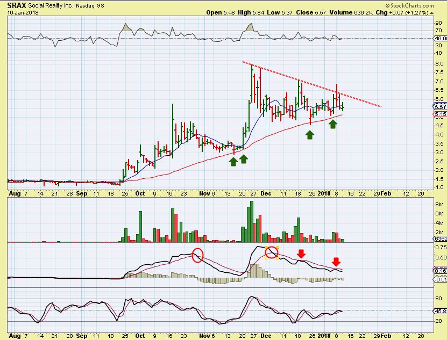Click the 29Feb label on the bottom date axis
The height and width of the screenshot is (340, 447).
point(382,336)
